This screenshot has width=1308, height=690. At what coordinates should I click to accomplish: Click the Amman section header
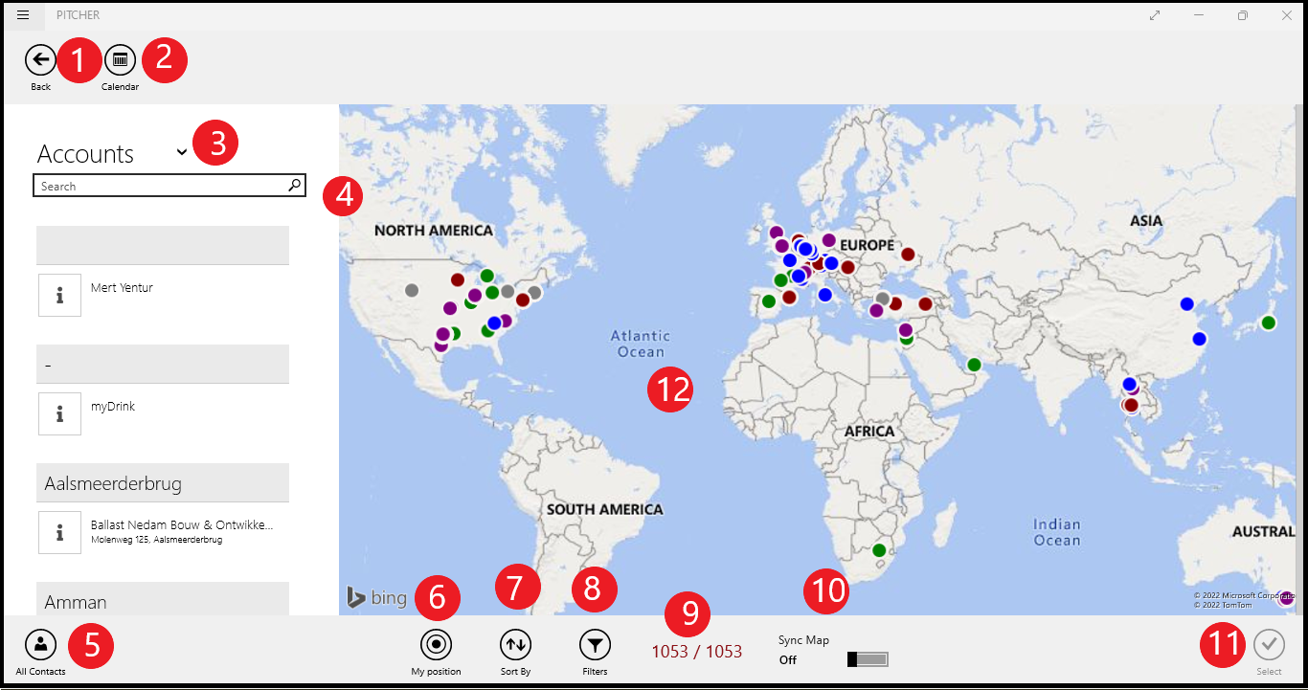162,601
